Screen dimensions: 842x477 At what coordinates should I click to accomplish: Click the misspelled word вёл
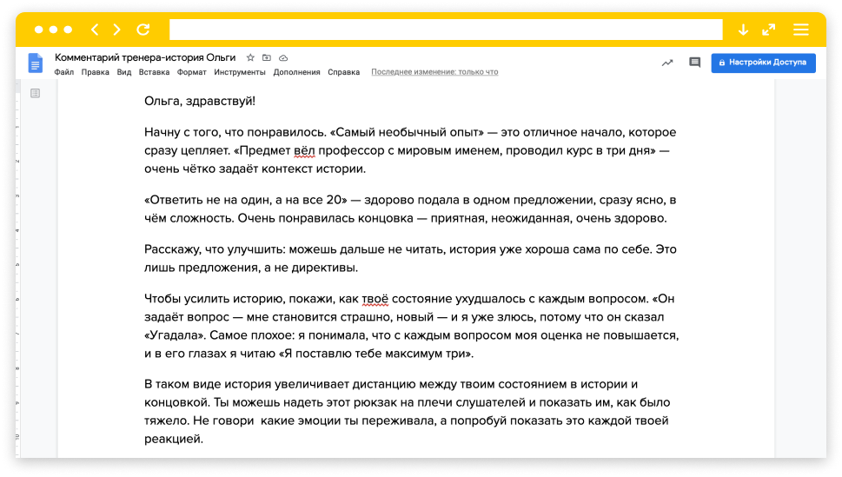(304, 150)
